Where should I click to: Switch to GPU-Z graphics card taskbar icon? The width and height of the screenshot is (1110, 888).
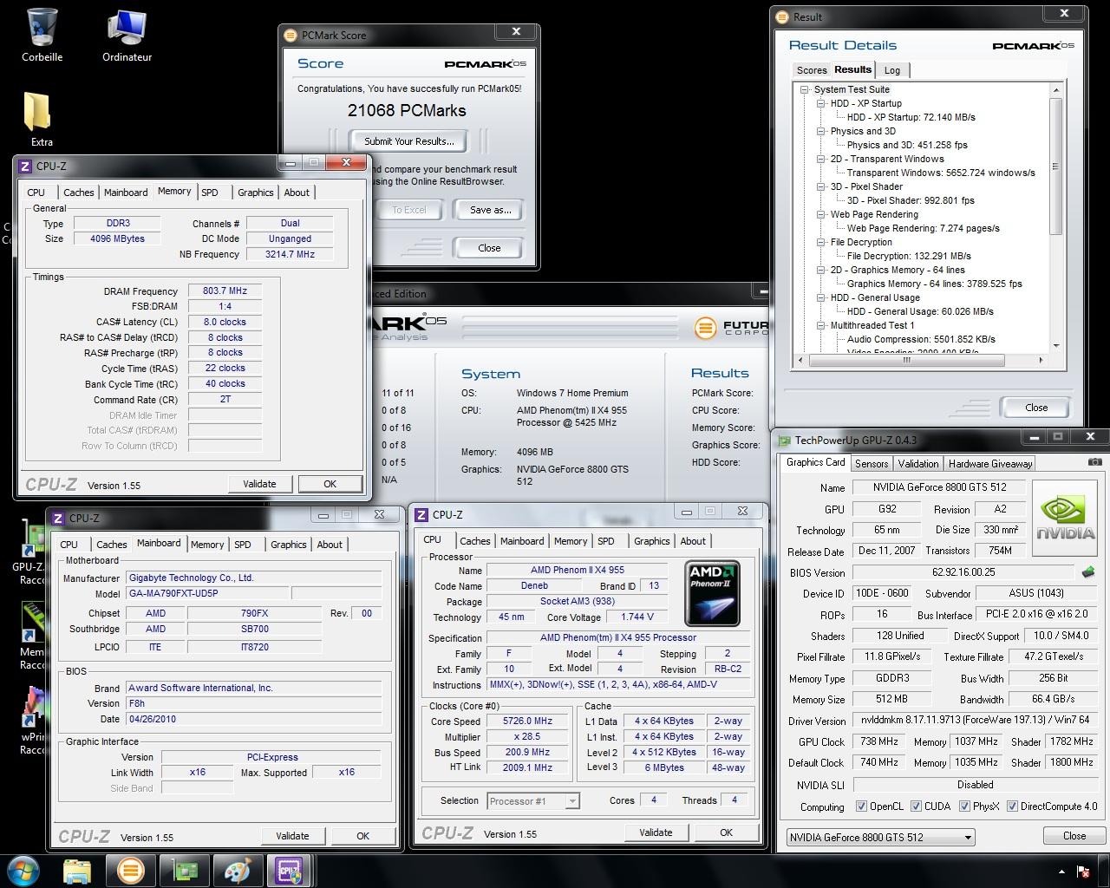pos(184,871)
